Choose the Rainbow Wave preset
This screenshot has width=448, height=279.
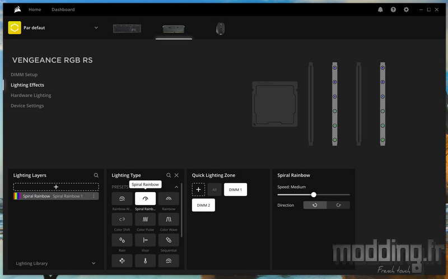click(x=122, y=199)
